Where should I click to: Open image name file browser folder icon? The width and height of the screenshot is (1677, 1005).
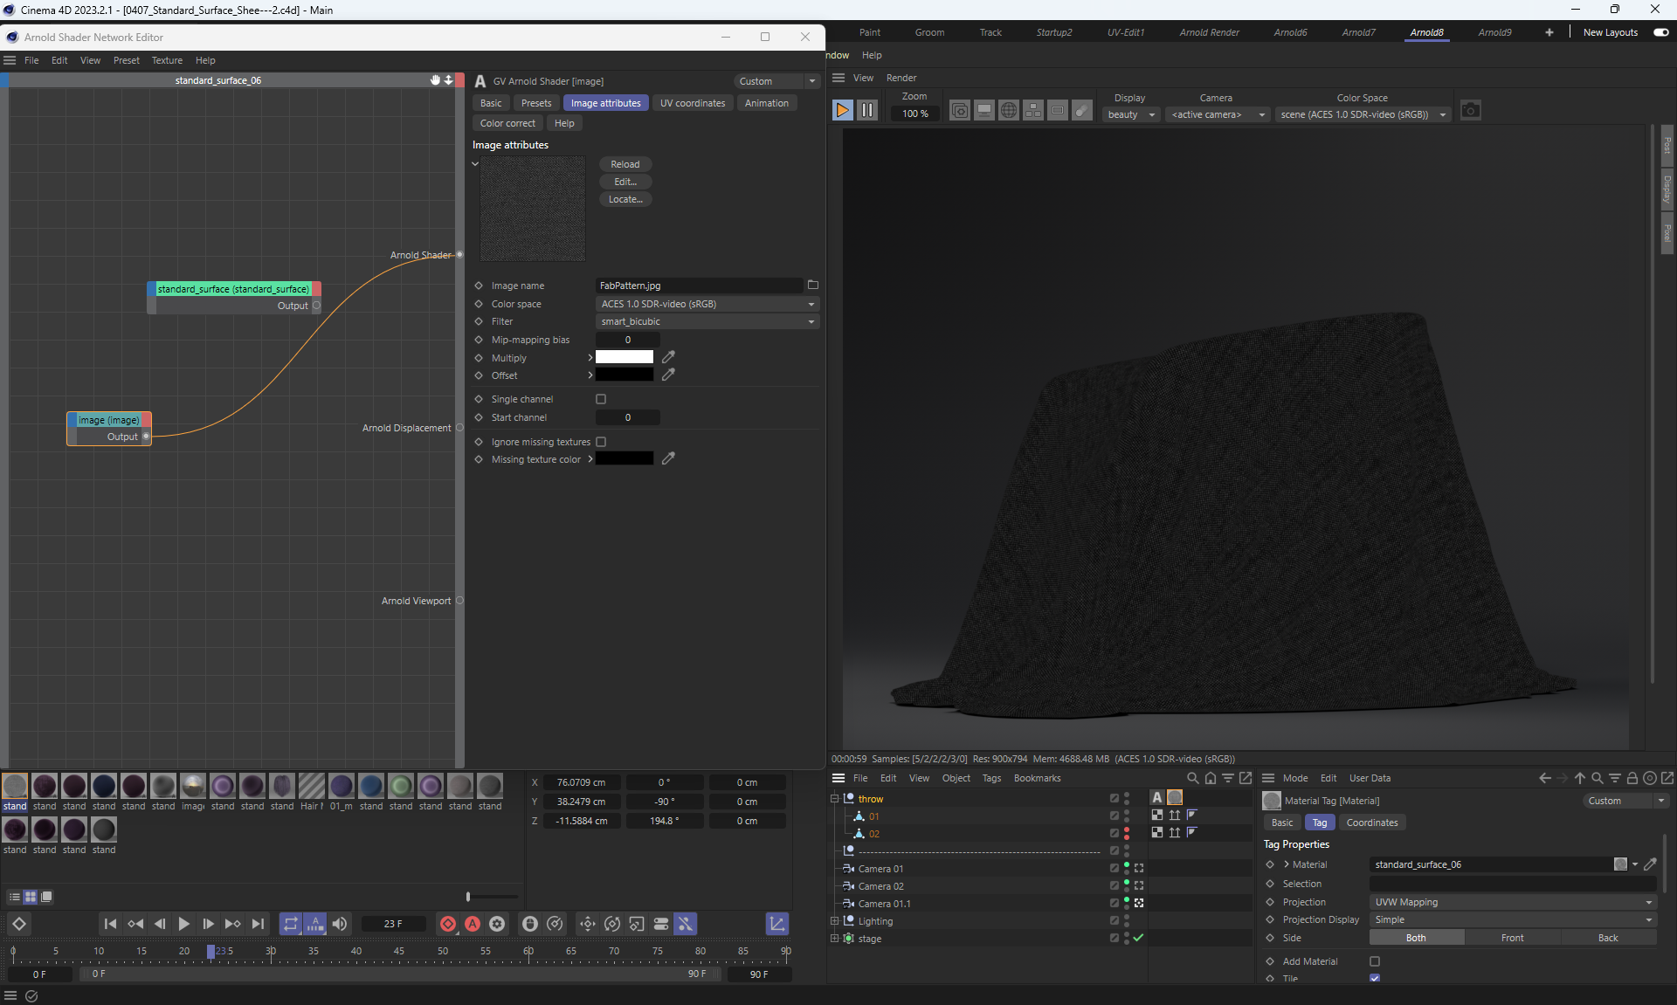point(813,286)
